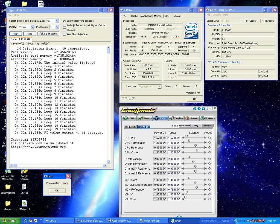
Task: Open CPU-Z Processor selection dropdown
Action: coord(159,87)
